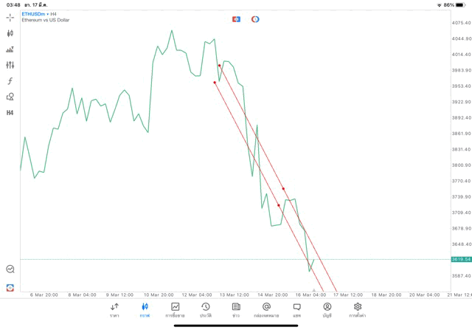
Task: Change chart type via candlestick icon
Action: pos(10,33)
